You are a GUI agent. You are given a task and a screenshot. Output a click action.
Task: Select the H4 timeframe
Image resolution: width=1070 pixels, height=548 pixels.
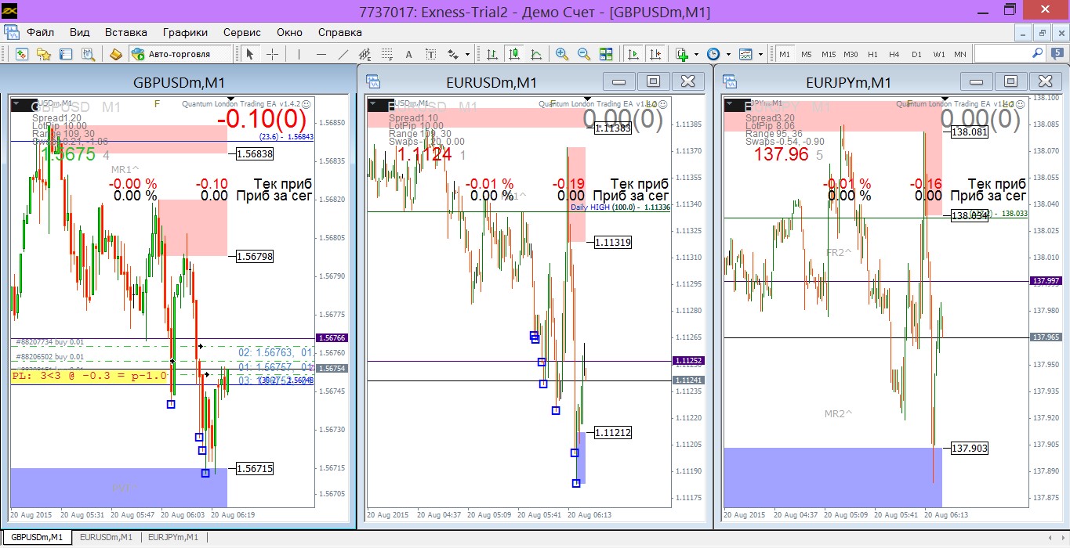coord(894,54)
